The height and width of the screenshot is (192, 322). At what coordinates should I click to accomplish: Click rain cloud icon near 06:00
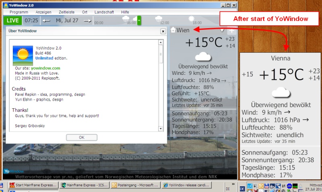tap(126, 19)
